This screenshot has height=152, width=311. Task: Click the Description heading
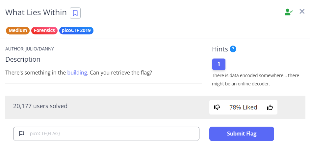23,59
